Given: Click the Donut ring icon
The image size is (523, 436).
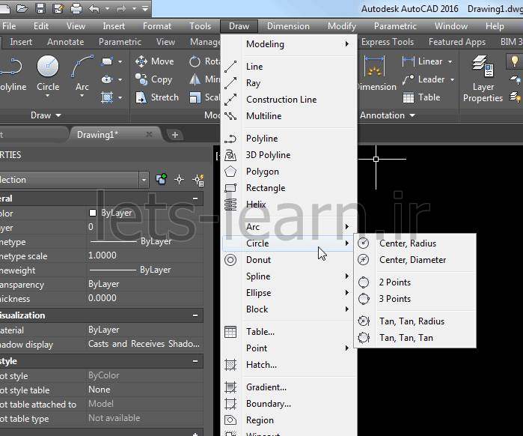Looking at the screenshot, I should tap(230, 260).
